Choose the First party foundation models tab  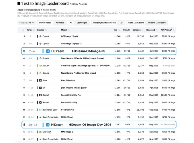105,23
